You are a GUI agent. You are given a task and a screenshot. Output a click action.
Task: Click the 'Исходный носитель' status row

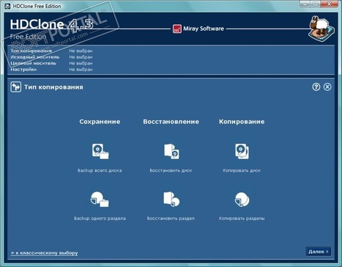point(51,57)
